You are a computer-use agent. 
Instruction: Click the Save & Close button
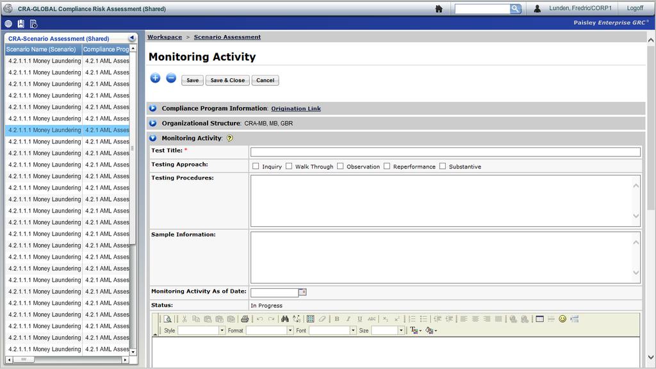click(x=227, y=80)
